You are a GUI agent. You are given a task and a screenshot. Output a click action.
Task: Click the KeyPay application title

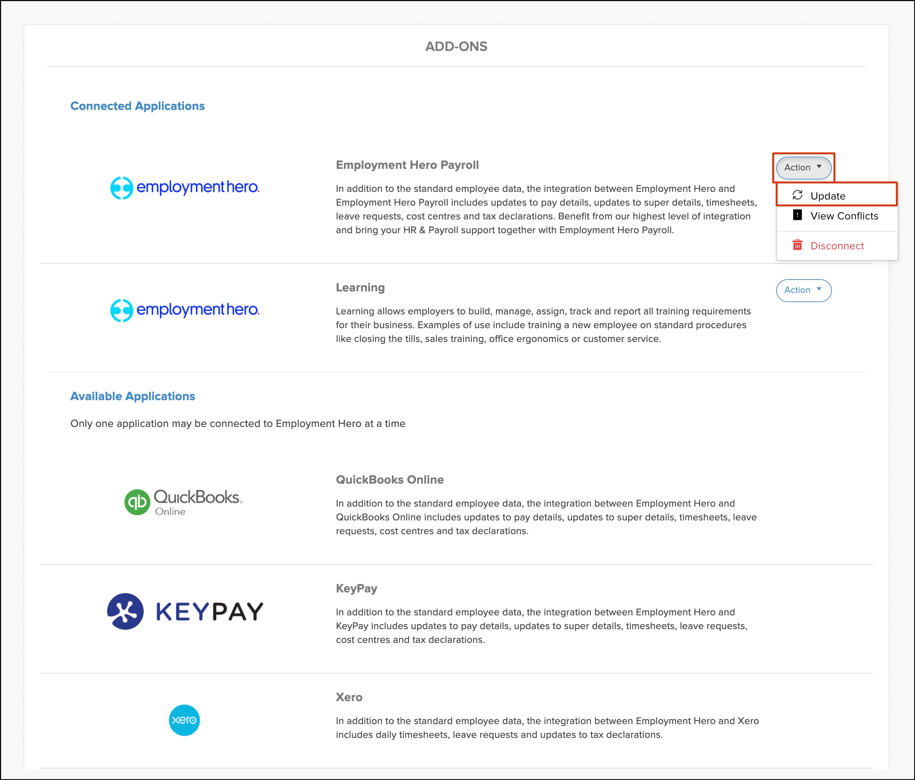tap(356, 588)
